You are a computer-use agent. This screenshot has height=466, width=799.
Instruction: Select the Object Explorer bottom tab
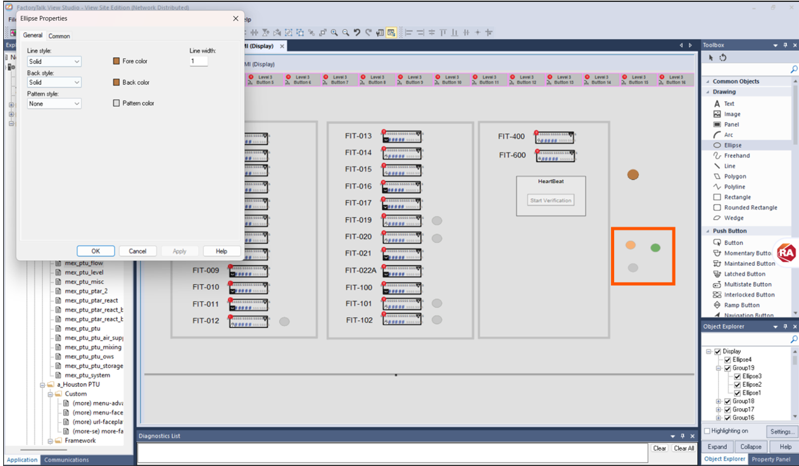coord(725,459)
